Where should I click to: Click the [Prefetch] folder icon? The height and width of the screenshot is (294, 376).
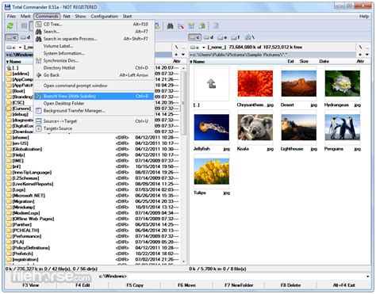[9, 254]
